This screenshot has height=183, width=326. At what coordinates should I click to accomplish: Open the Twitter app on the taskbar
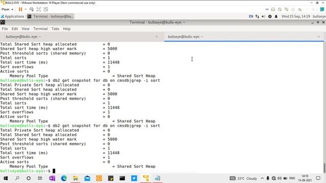tap(134, 178)
